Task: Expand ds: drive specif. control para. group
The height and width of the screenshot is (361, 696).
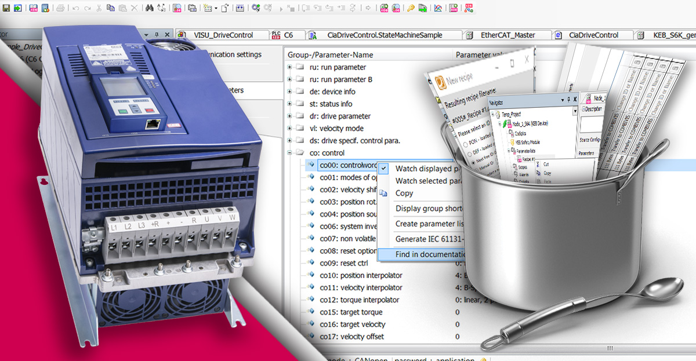Action: click(x=290, y=140)
